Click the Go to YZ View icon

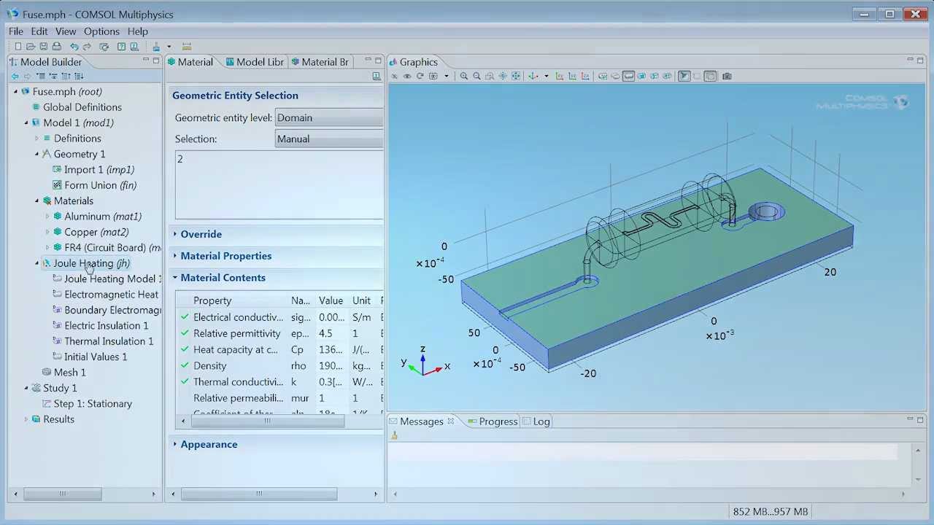point(572,76)
